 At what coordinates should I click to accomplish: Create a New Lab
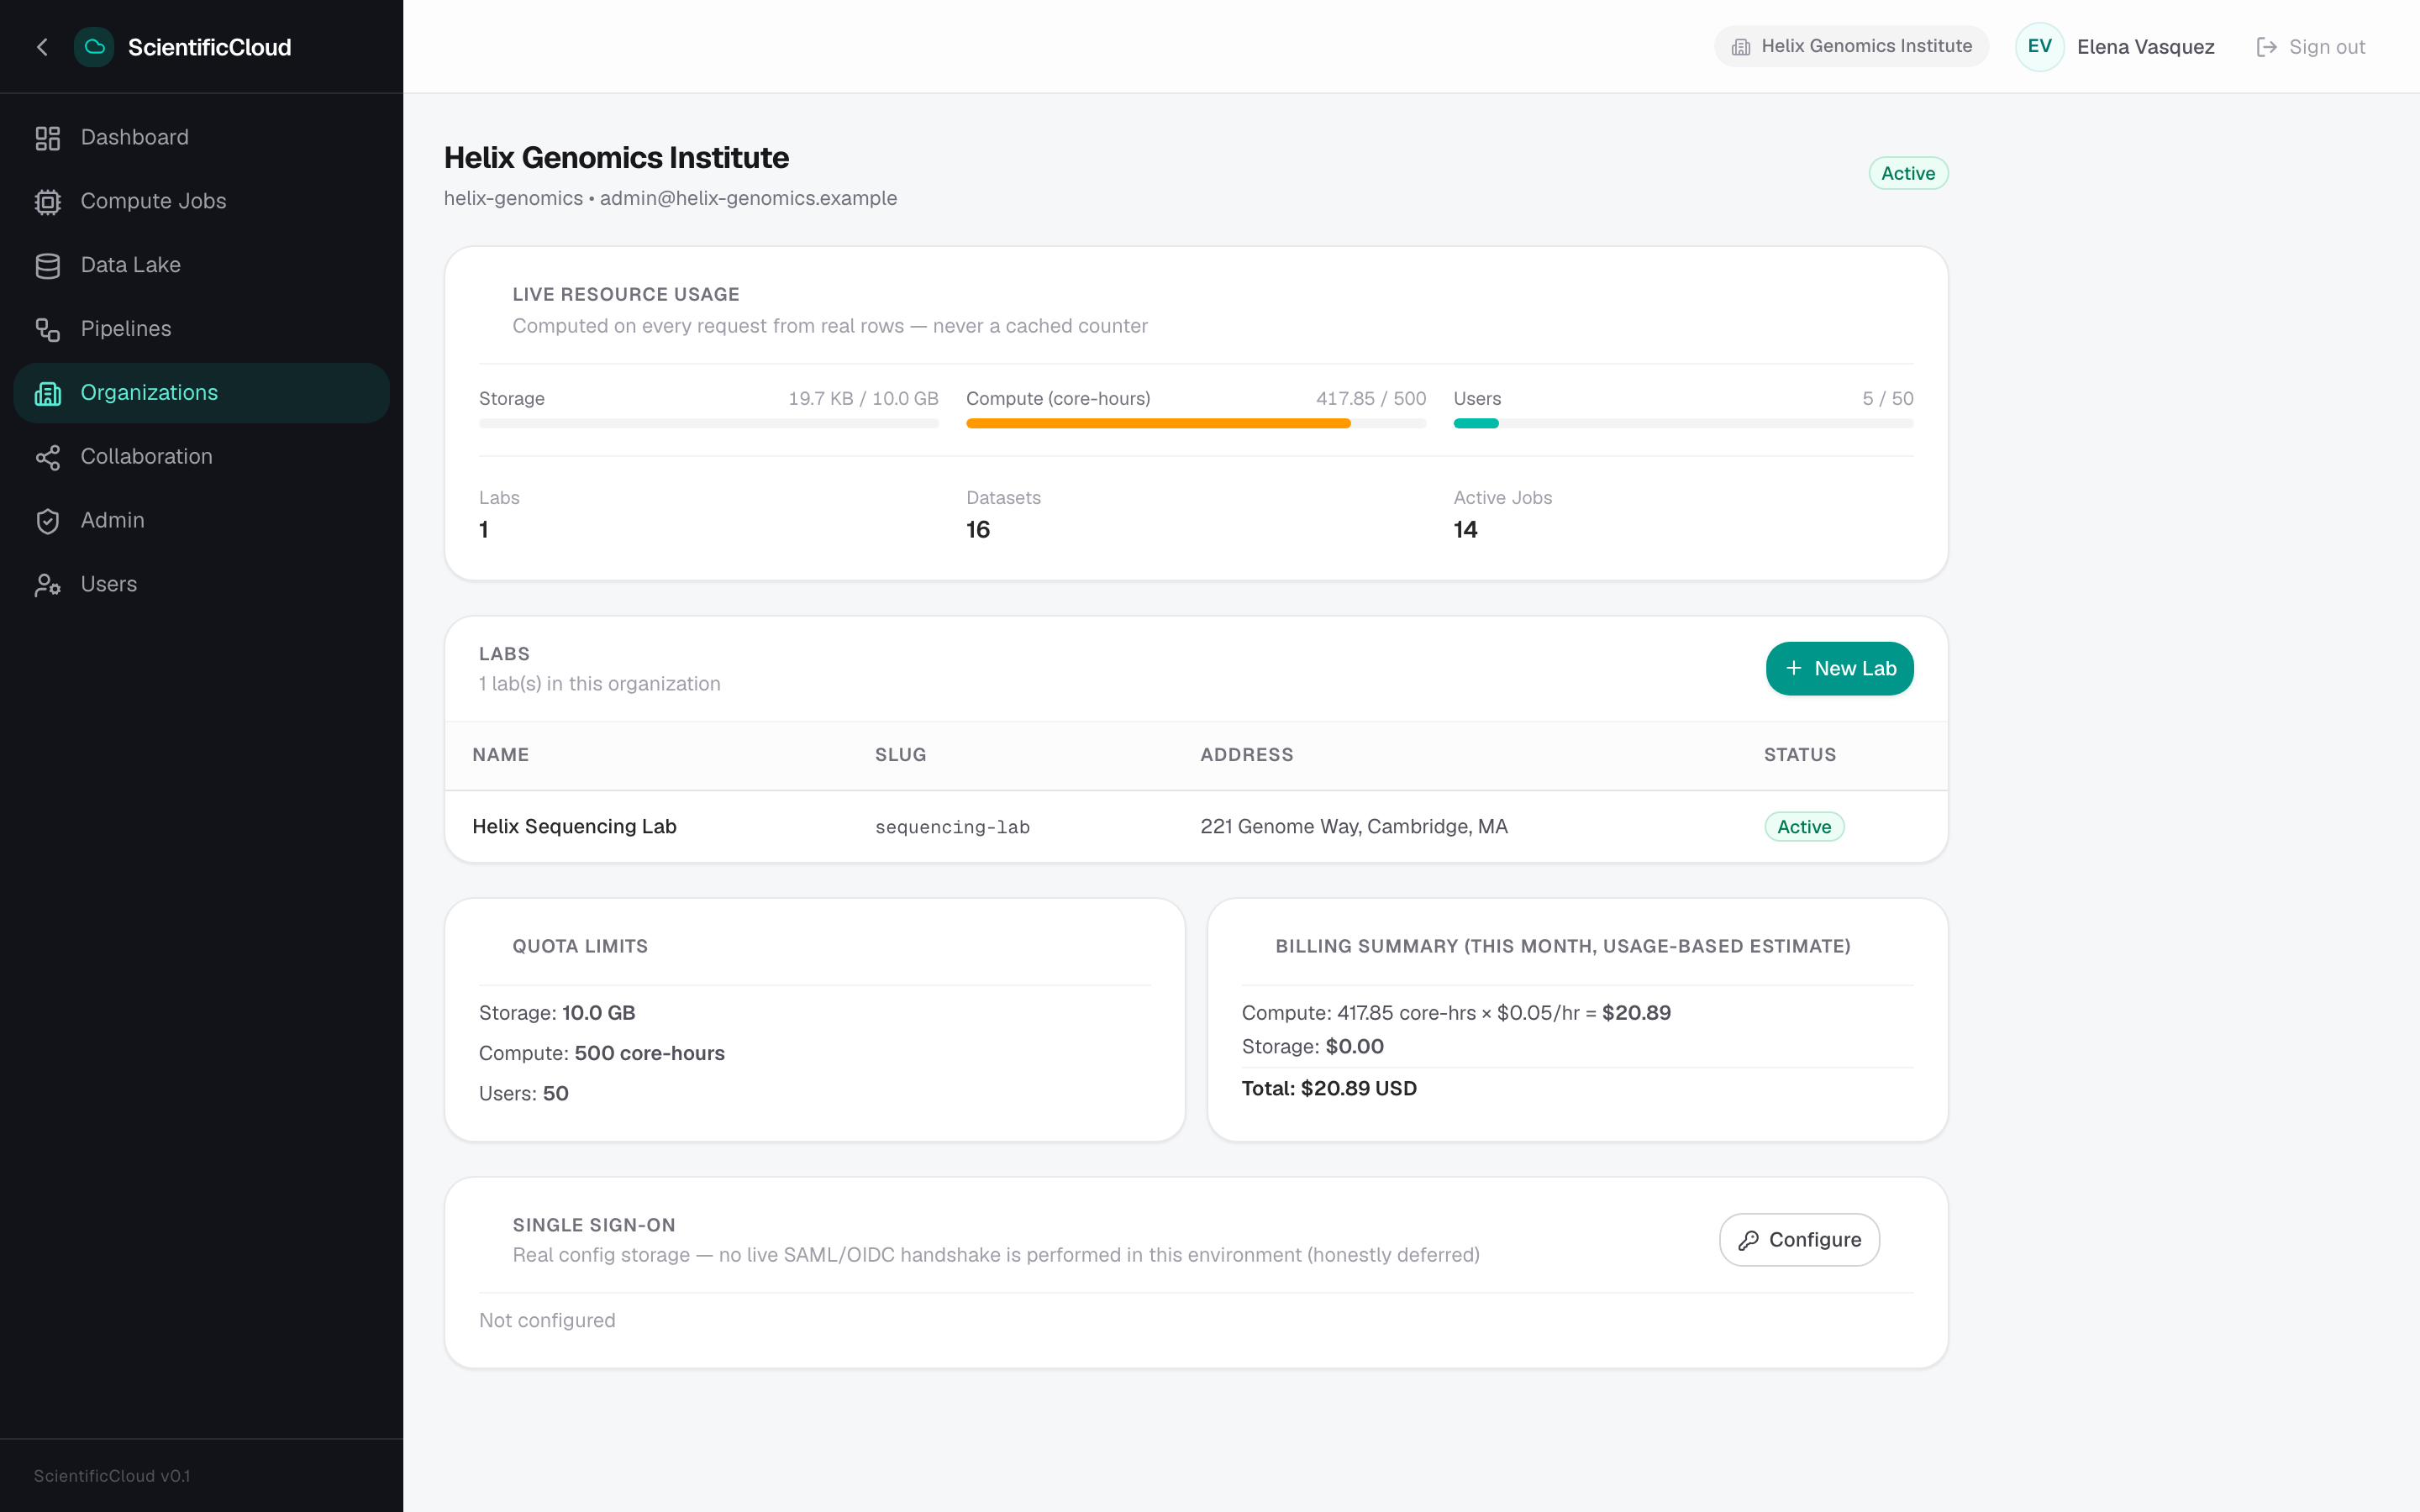pos(1839,668)
